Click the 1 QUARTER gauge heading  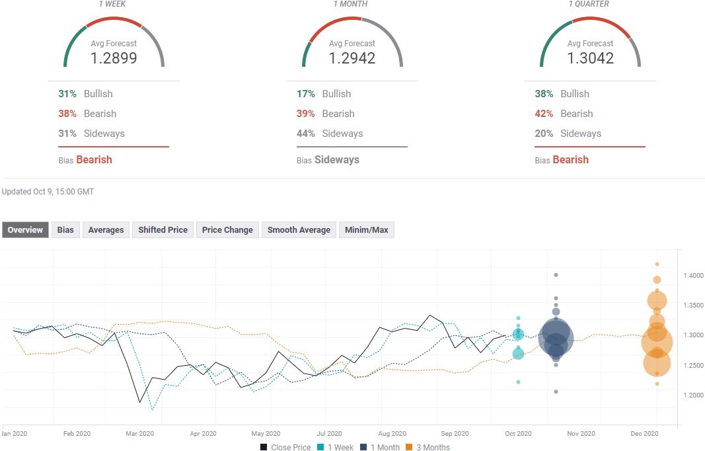pos(589,3)
